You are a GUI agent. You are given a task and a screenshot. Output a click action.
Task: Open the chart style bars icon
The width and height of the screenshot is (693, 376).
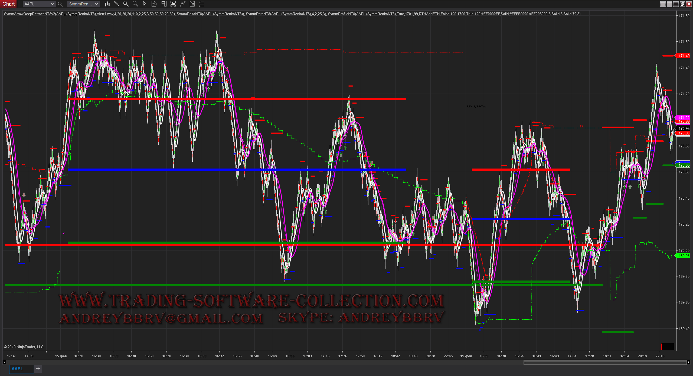coord(107,4)
